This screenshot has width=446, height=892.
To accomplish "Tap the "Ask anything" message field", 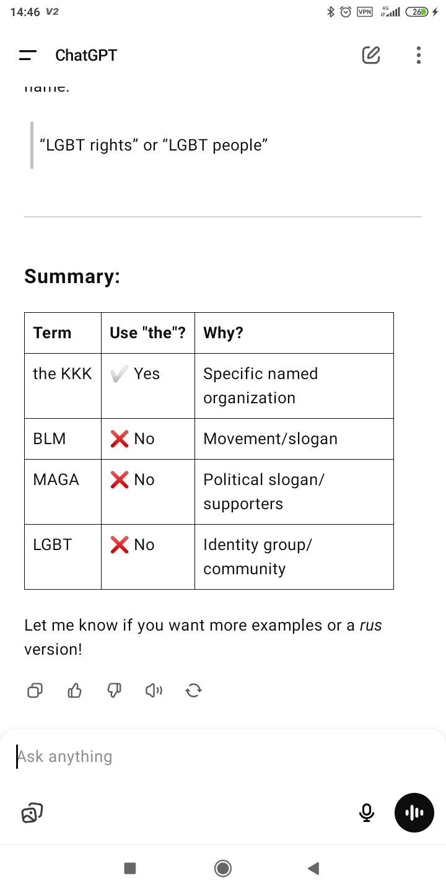I will pos(186,756).
